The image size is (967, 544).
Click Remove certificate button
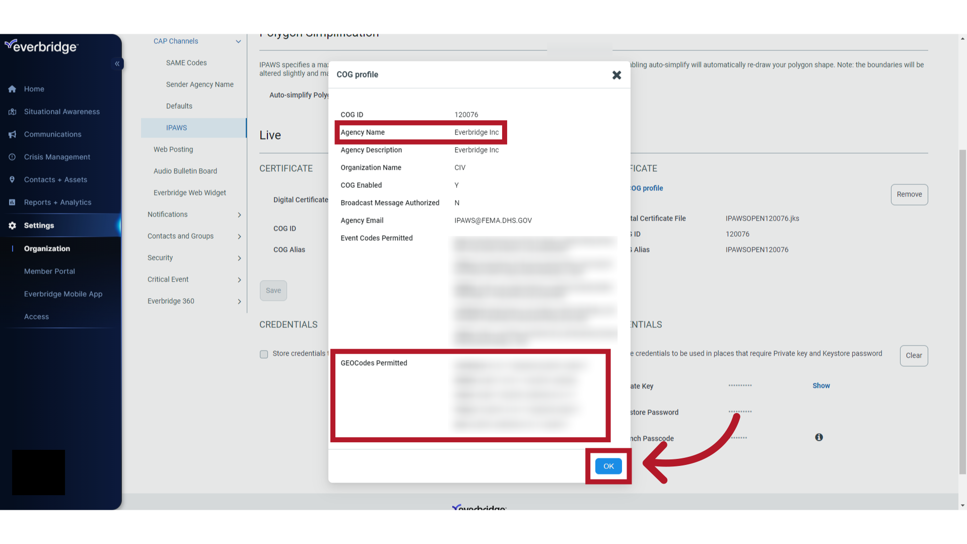tap(909, 194)
